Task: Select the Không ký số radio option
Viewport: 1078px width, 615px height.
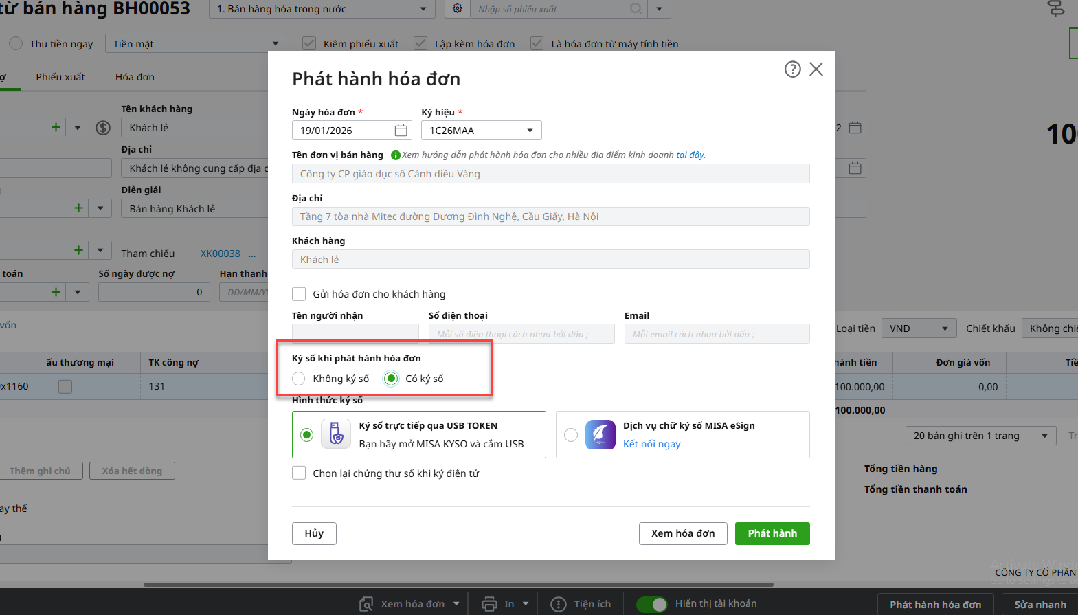Action: (299, 379)
